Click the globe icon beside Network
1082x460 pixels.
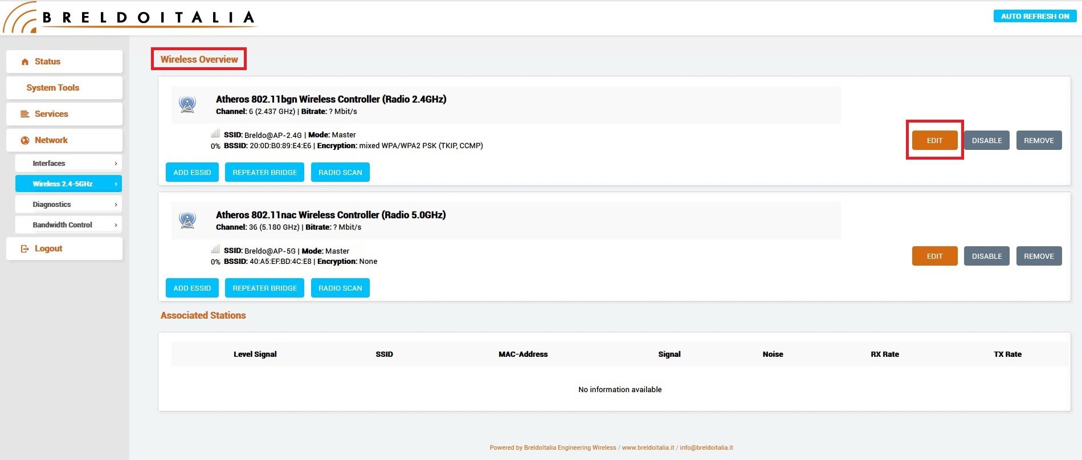pyautogui.click(x=25, y=140)
